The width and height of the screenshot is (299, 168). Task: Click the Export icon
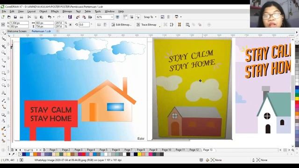84,17
